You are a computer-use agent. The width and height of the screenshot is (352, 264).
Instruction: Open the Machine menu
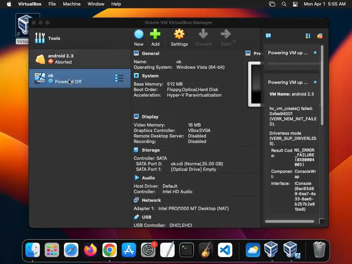71,4
